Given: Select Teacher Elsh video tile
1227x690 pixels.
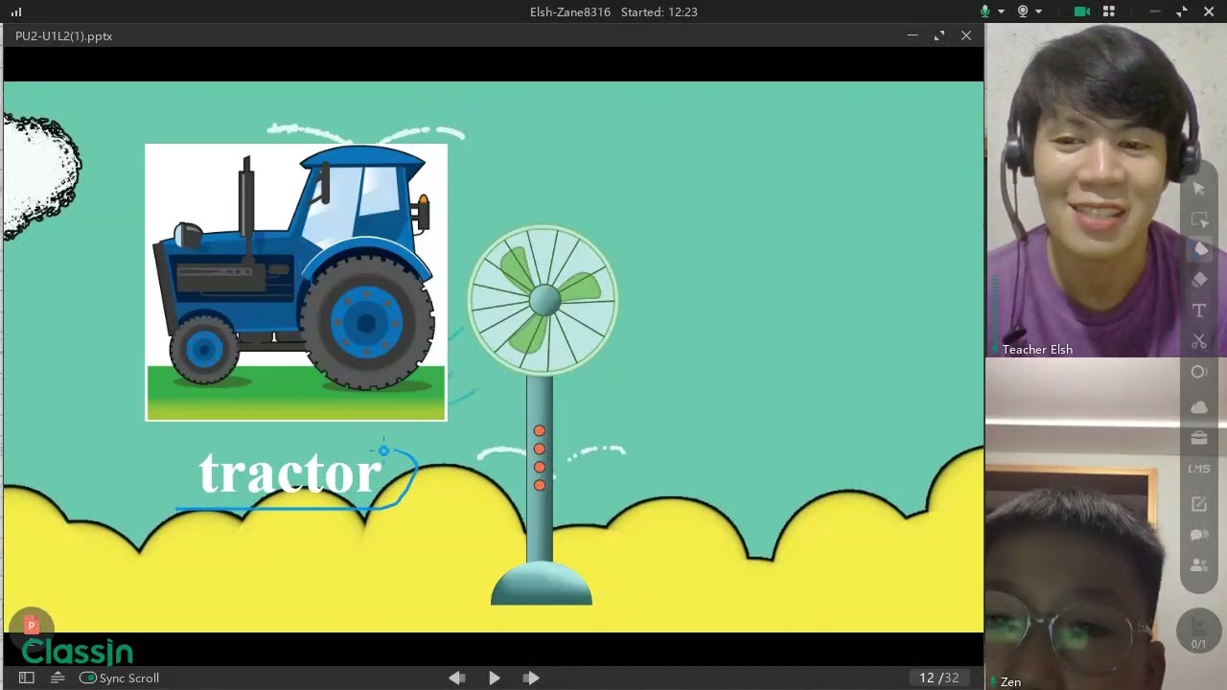Looking at the screenshot, I should pos(1106,190).
